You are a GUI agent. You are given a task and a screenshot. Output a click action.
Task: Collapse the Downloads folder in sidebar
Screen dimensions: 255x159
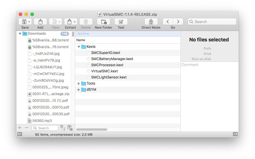pos(20,34)
